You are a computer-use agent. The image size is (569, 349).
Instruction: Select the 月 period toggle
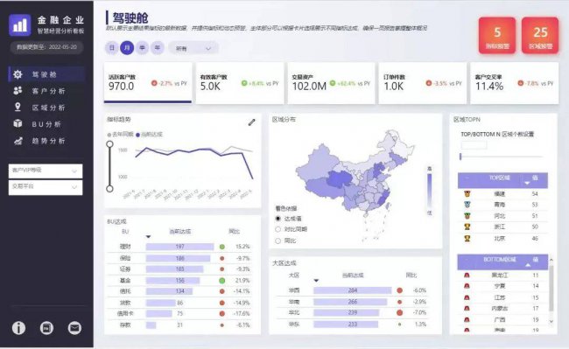(127, 48)
